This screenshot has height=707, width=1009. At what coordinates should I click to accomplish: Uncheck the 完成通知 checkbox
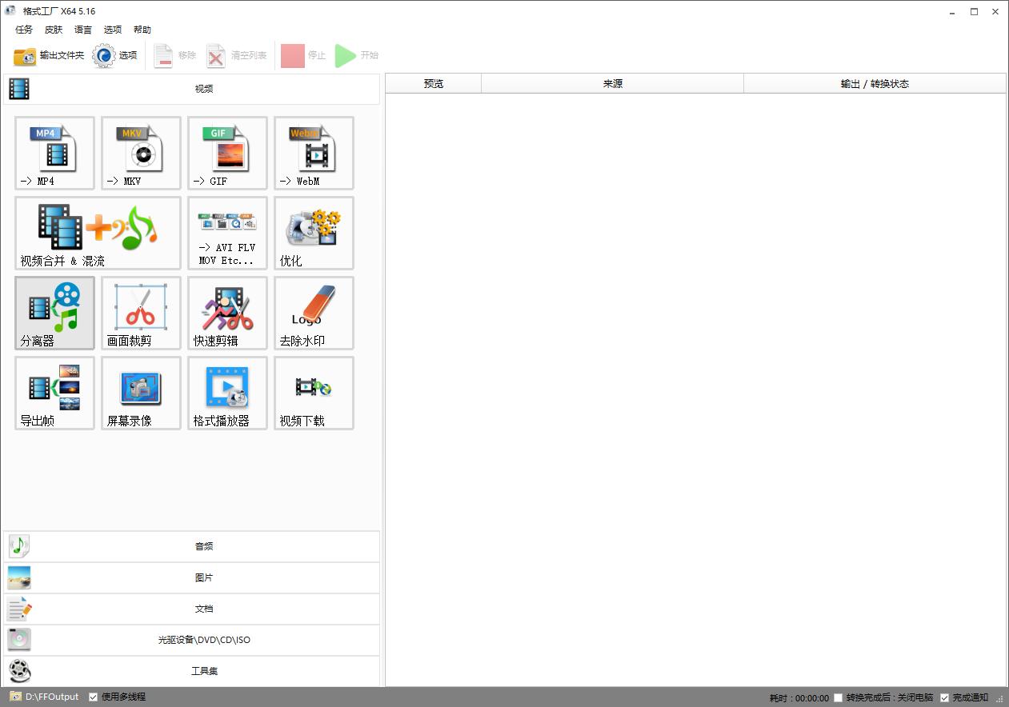(x=944, y=697)
